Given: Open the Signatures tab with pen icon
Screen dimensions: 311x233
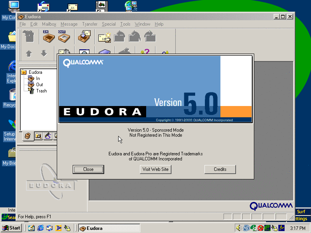Looking at the screenshot, I should tap(47, 136).
